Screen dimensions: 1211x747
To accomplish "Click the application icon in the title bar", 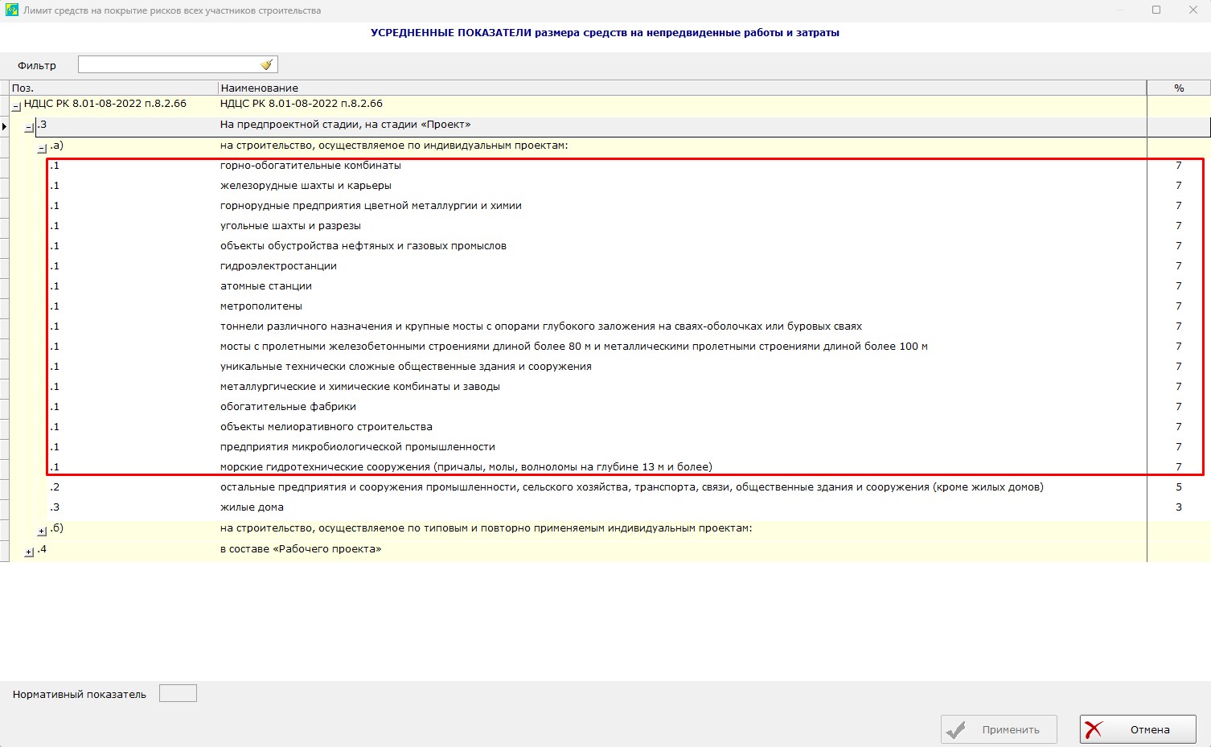I will (x=11, y=10).
